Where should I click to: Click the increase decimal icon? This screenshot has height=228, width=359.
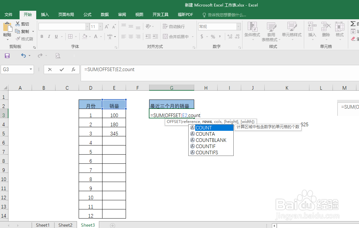(230, 37)
